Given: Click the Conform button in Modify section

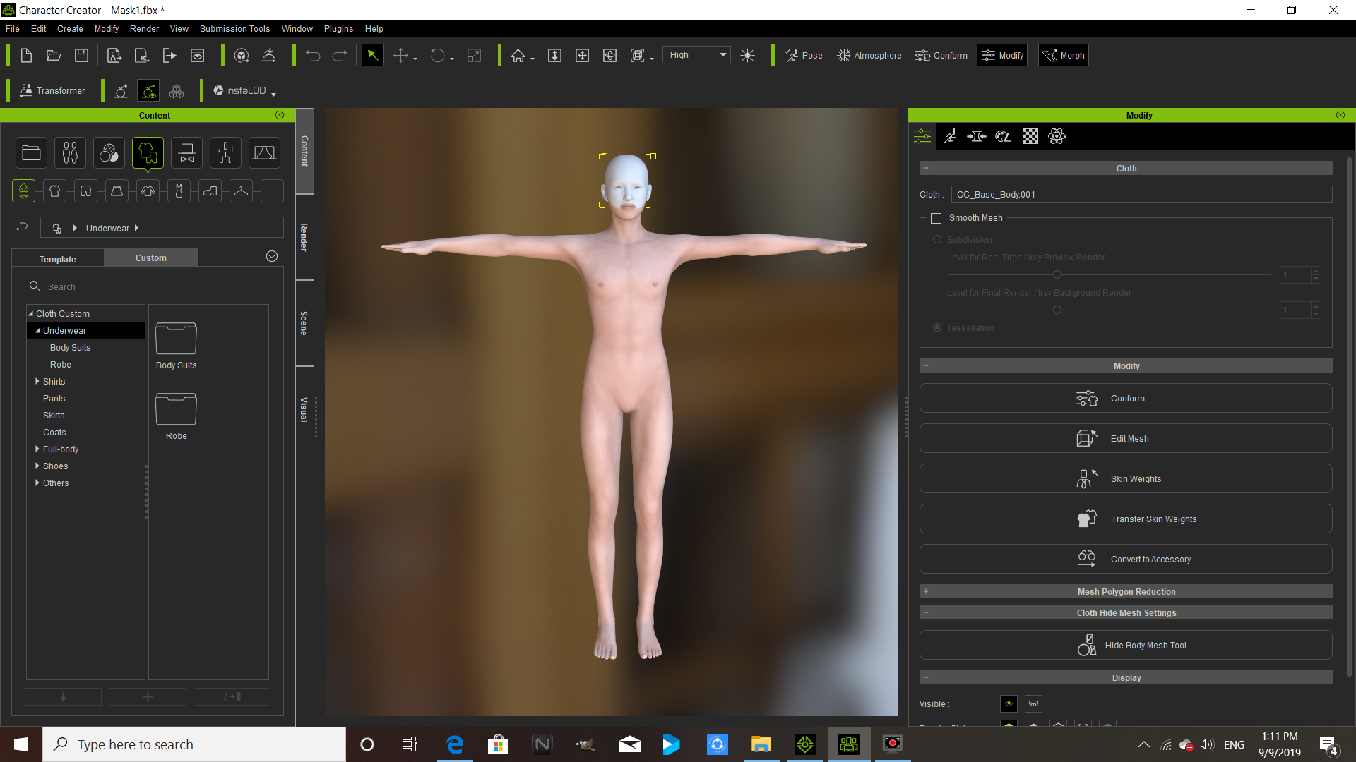Looking at the screenshot, I should click(1126, 398).
